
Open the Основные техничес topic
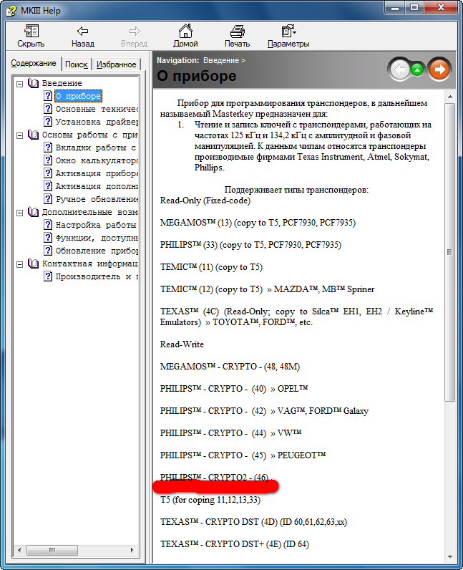click(97, 109)
